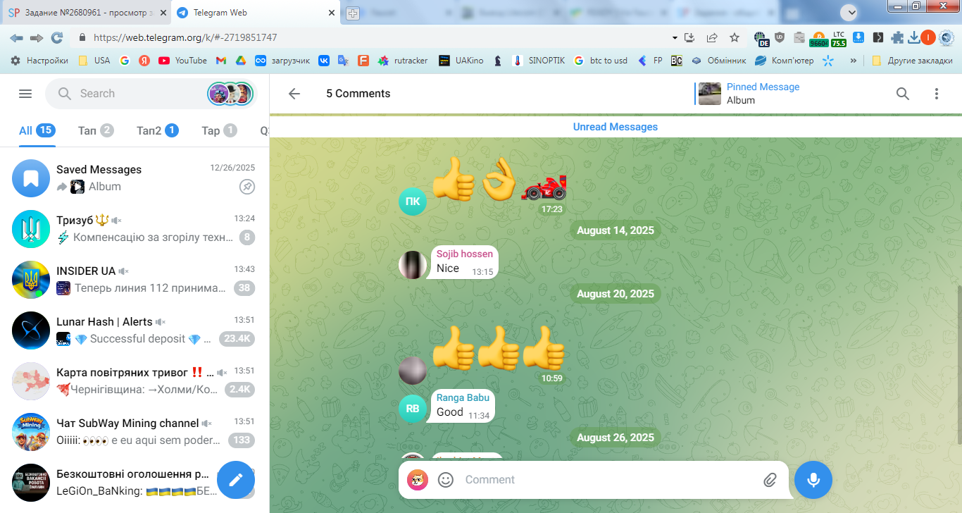Viewport: 962px width, 513px height.
Task: Click the August 14, 2025 date badge
Action: click(616, 230)
